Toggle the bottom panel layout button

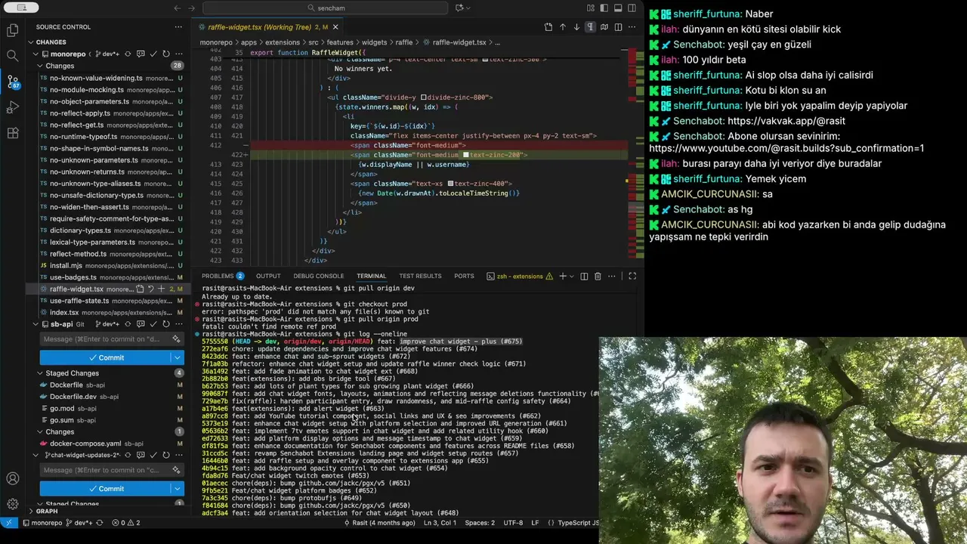pos(618,8)
